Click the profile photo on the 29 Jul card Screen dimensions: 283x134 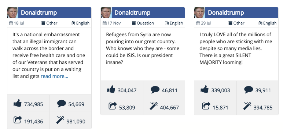(x=200, y=12)
